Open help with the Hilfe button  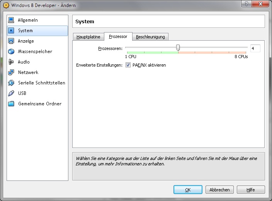point(251,190)
